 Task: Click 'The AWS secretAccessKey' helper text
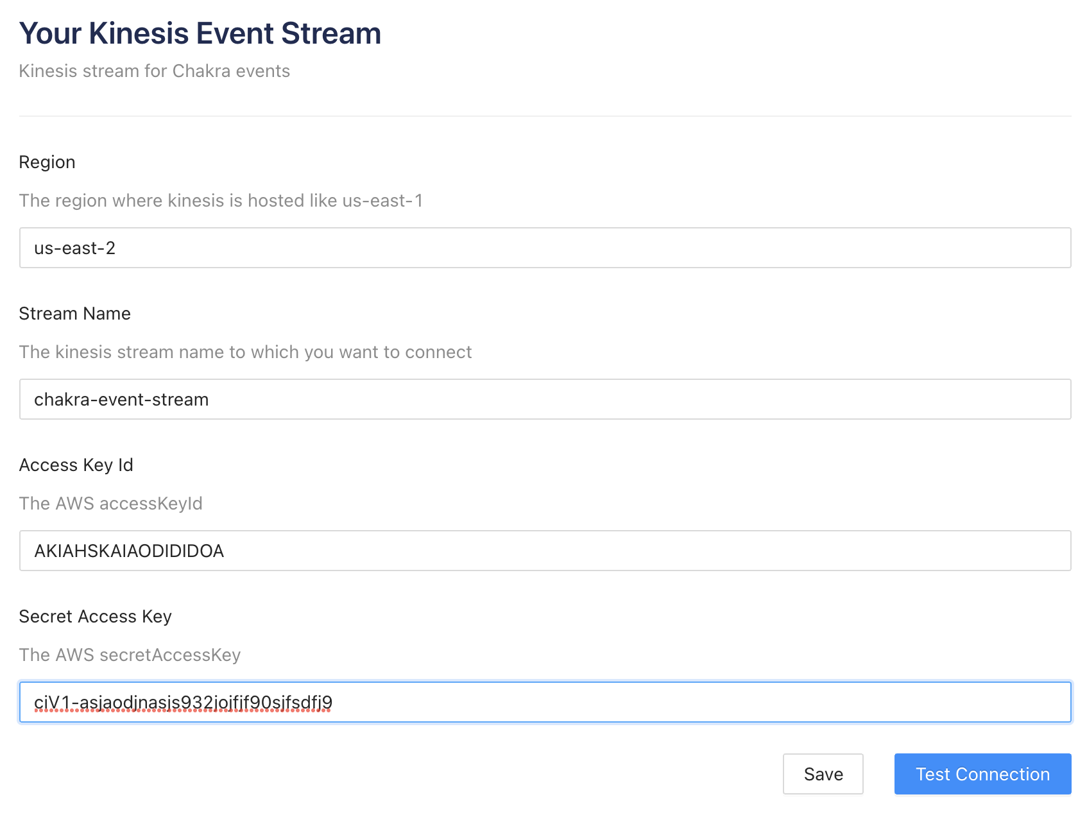tap(130, 655)
